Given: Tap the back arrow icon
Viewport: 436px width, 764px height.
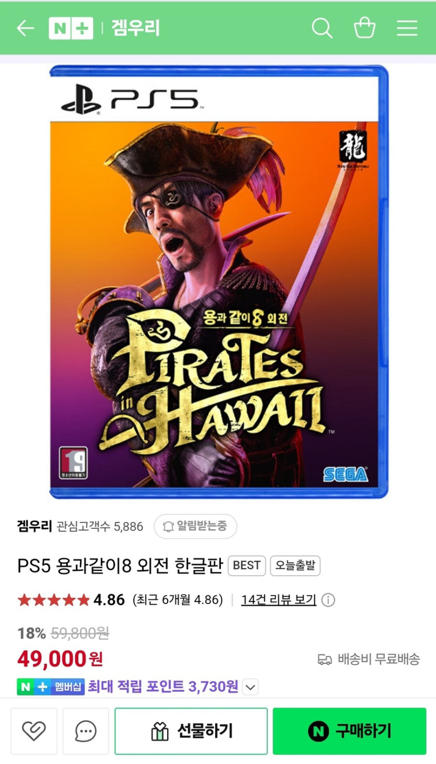Looking at the screenshot, I should pyautogui.click(x=25, y=28).
